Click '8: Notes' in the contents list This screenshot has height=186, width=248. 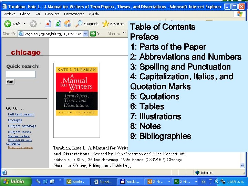pyautogui.click(x=145, y=126)
